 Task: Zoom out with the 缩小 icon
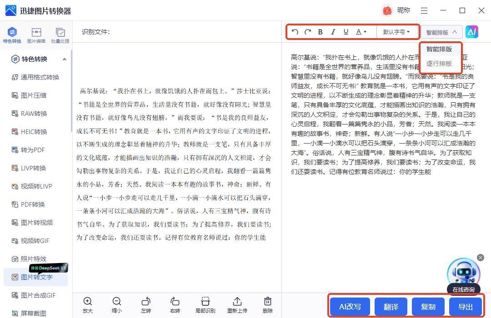coord(117,305)
